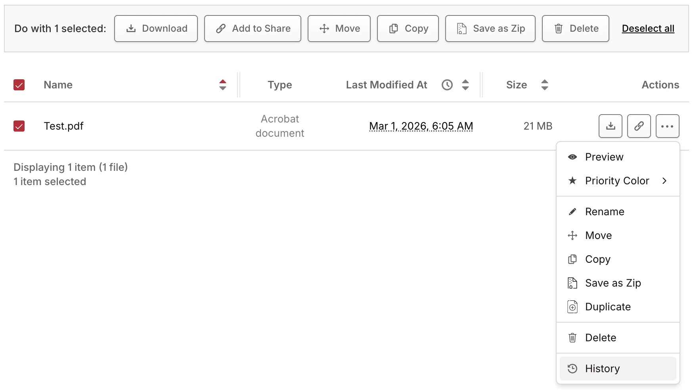This screenshot has height=390, width=693.
Task: Click the share link icon for the Test.pdf row
Action: 639,126
